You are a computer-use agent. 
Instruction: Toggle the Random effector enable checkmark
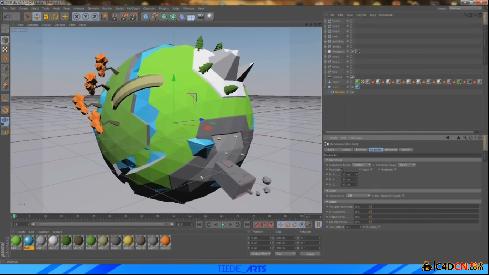click(x=353, y=92)
